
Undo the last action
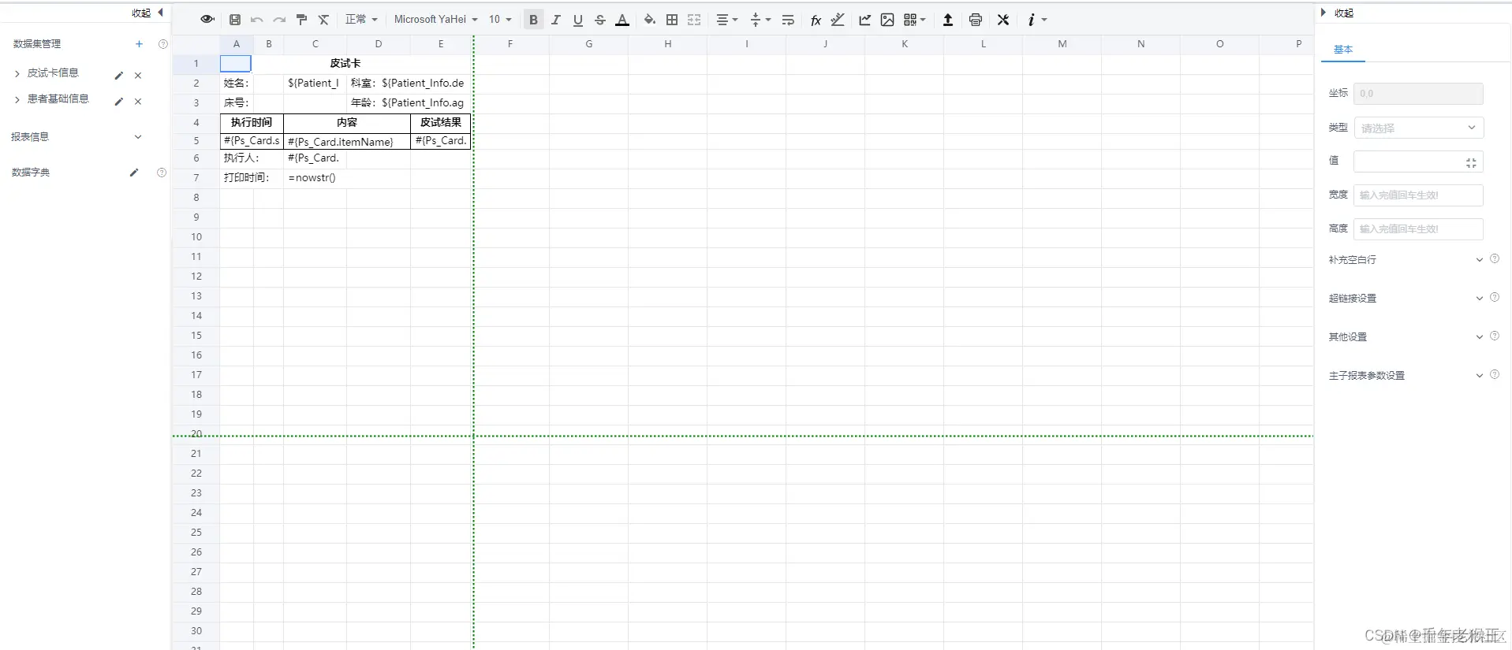tap(257, 20)
